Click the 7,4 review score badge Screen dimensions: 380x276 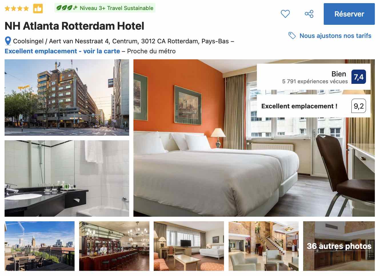pyautogui.click(x=359, y=77)
